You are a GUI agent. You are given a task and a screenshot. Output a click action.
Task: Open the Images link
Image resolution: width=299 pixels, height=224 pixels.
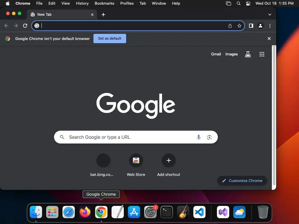(232, 54)
